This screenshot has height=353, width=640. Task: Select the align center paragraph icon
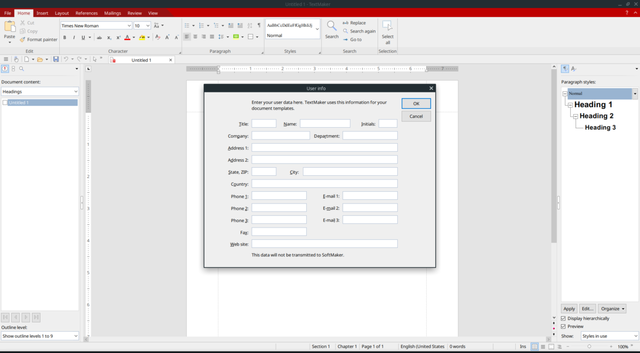pyautogui.click(x=195, y=36)
